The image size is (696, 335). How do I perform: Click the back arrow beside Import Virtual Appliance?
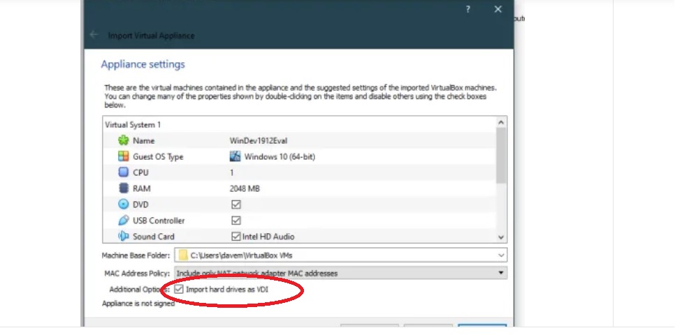click(94, 35)
